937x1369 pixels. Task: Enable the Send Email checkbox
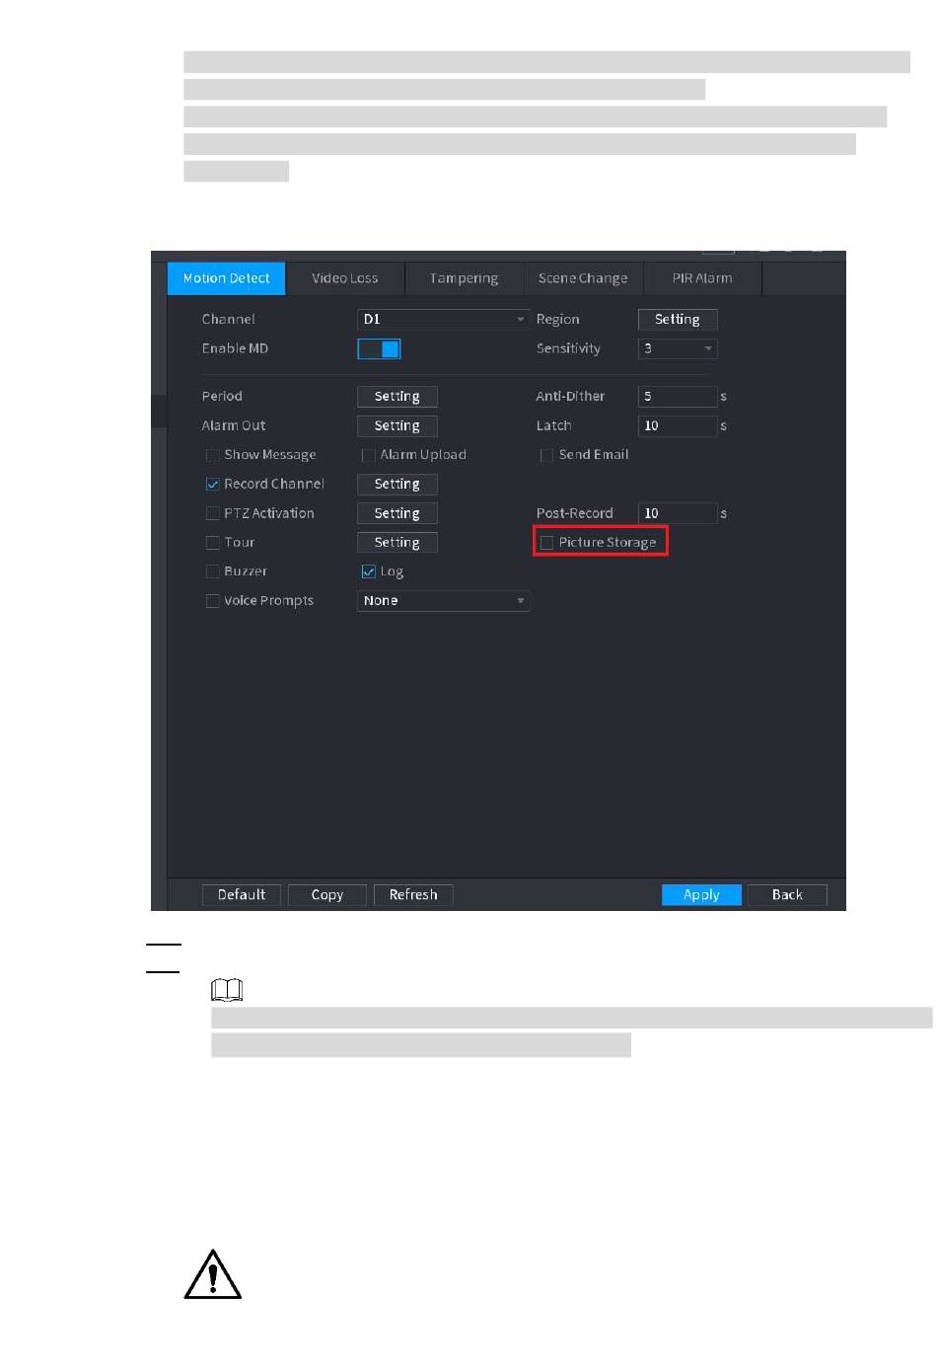546,455
